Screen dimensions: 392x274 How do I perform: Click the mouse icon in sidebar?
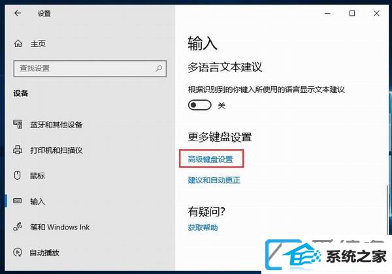pyautogui.click(x=17, y=175)
